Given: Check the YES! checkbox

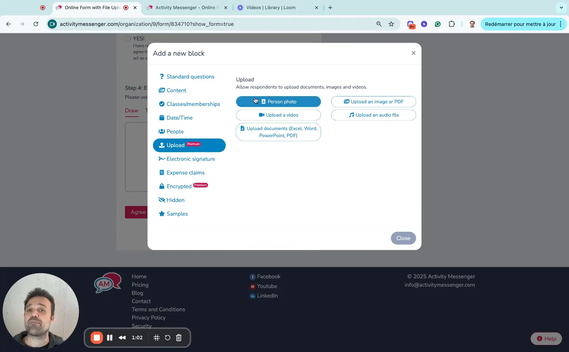Looking at the screenshot, I should pyautogui.click(x=128, y=39).
